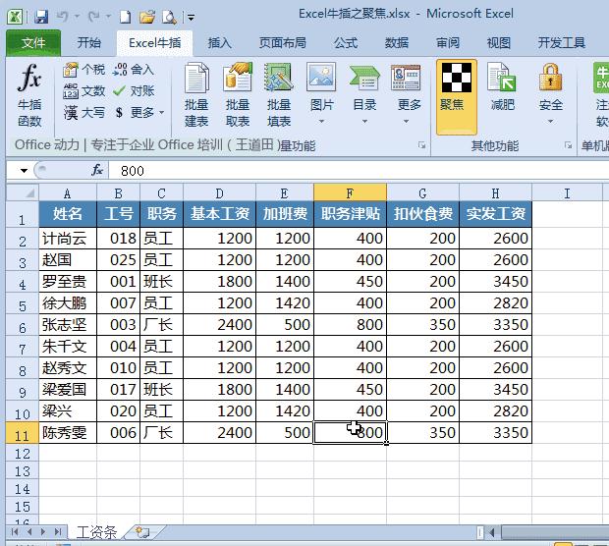Click the New blank document icon
609x546 pixels.
pyautogui.click(x=126, y=17)
